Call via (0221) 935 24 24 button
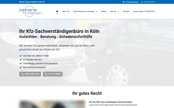Viewport: 174px width, 108px height. pyautogui.click(x=30, y=74)
